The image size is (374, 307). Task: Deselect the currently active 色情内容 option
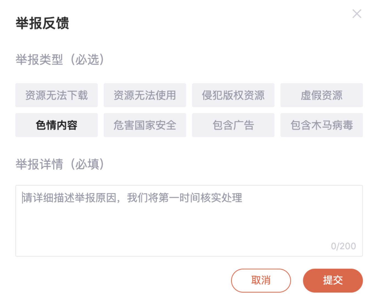point(57,125)
